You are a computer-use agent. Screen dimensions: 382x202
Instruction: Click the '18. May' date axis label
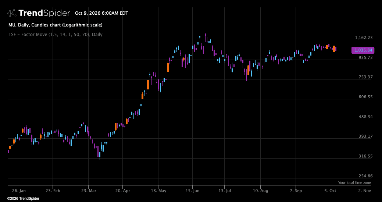(158, 191)
